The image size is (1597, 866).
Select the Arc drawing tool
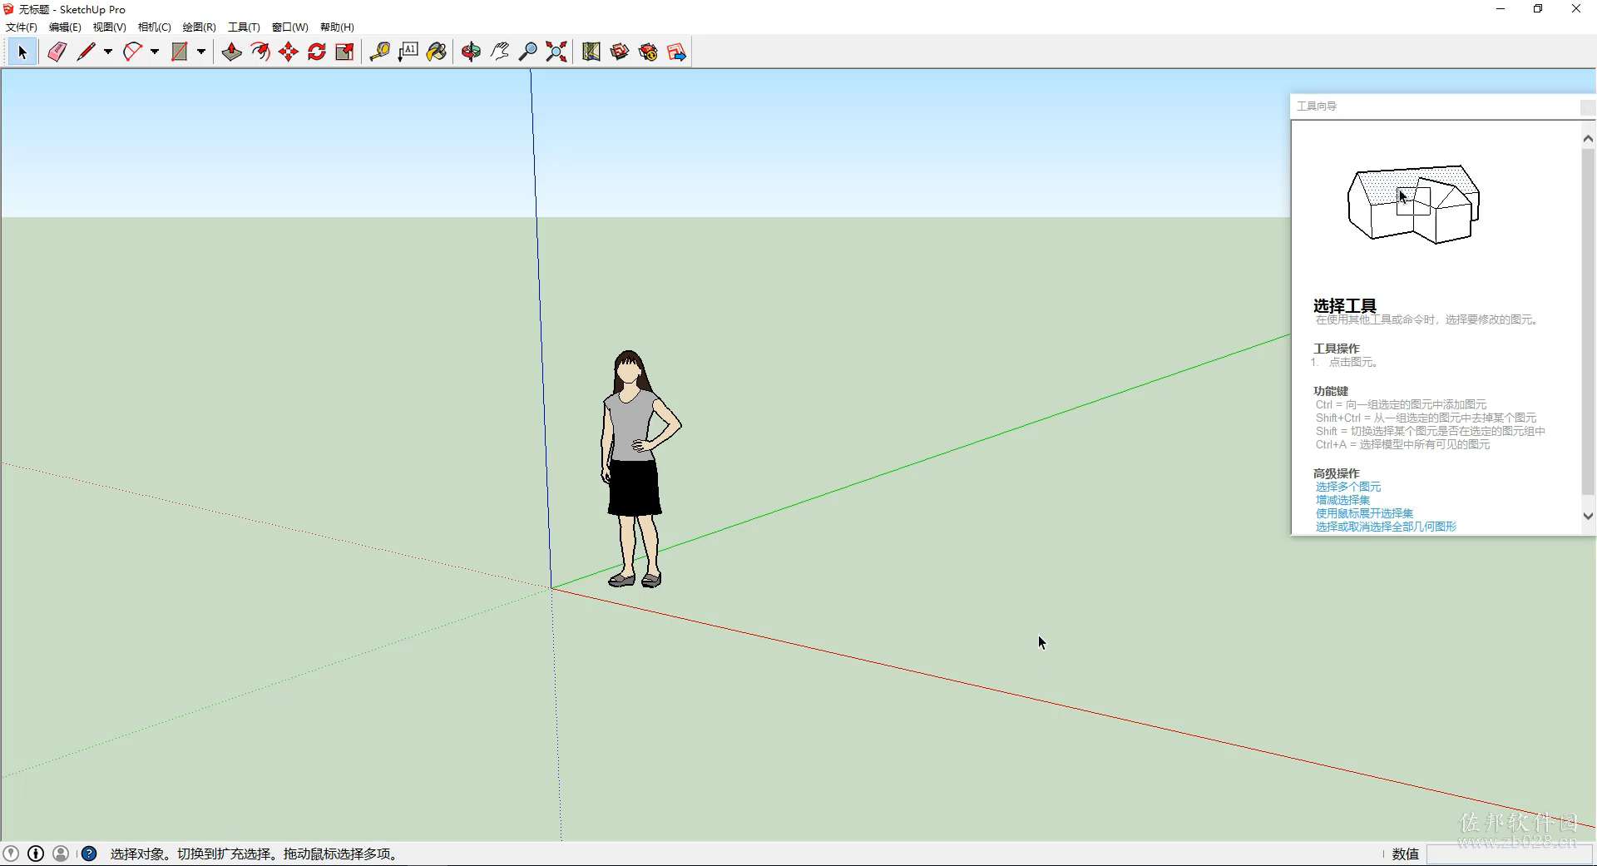[132, 52]
